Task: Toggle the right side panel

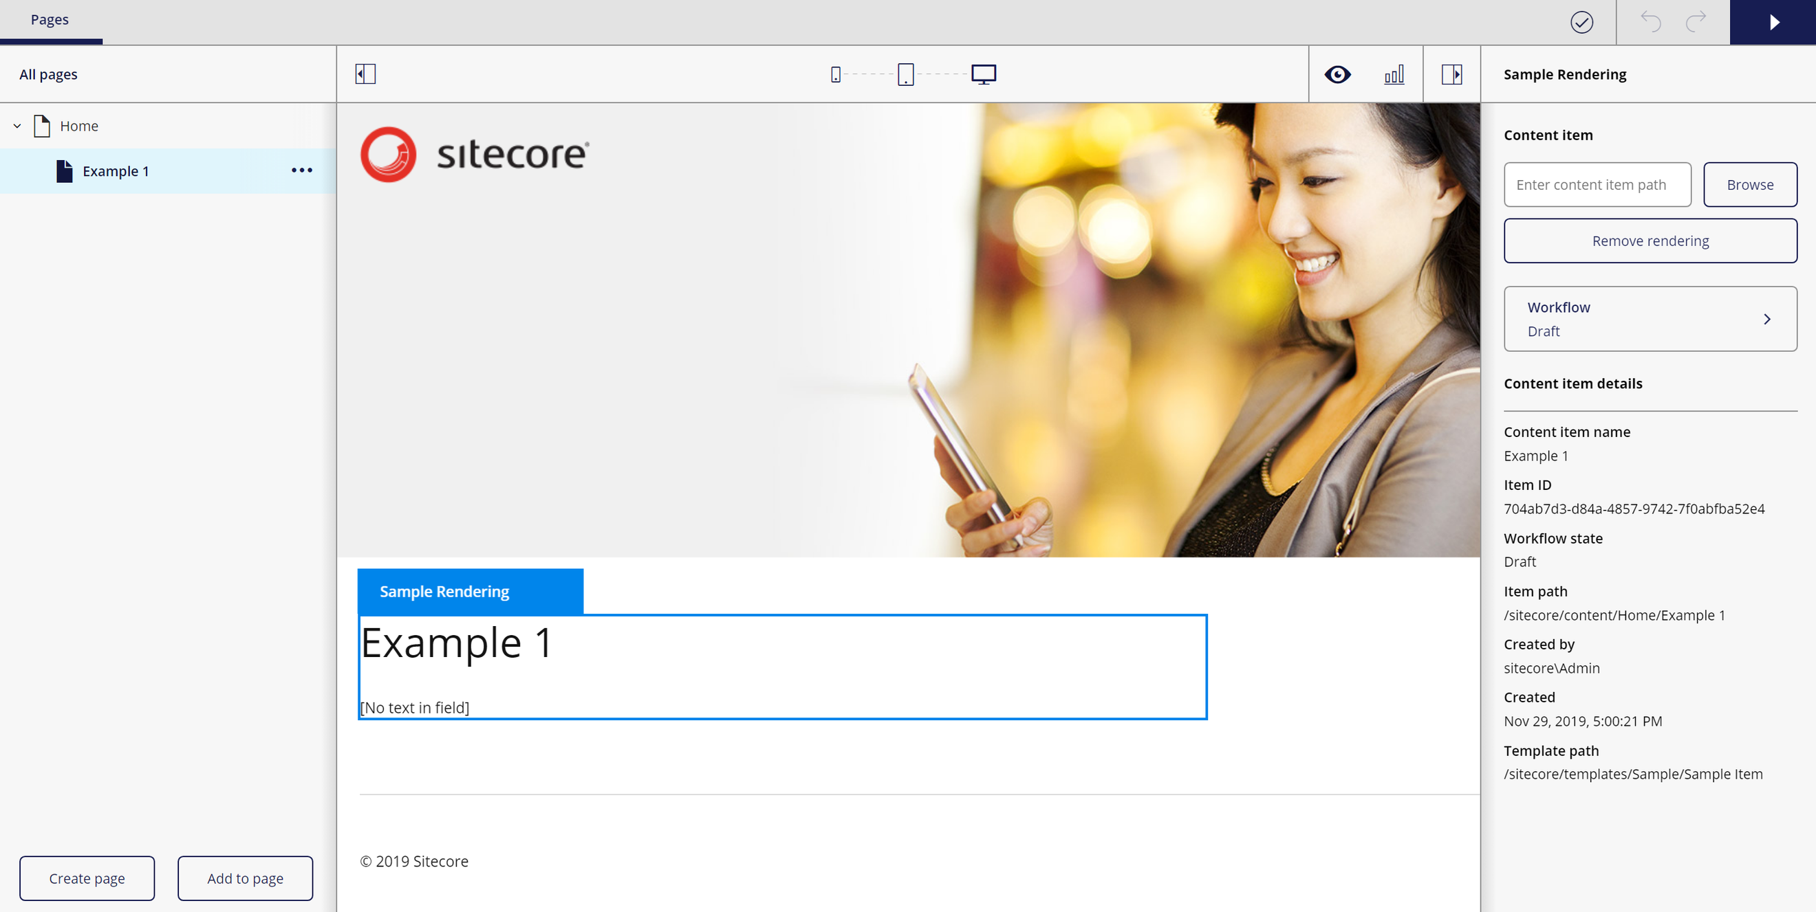Action: 1451,74
